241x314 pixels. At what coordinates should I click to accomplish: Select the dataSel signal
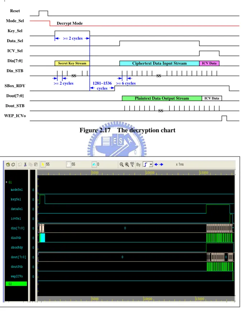[17, 209]
